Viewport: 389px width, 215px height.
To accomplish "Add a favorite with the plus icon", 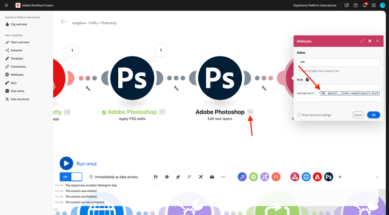I will point(340,177).
